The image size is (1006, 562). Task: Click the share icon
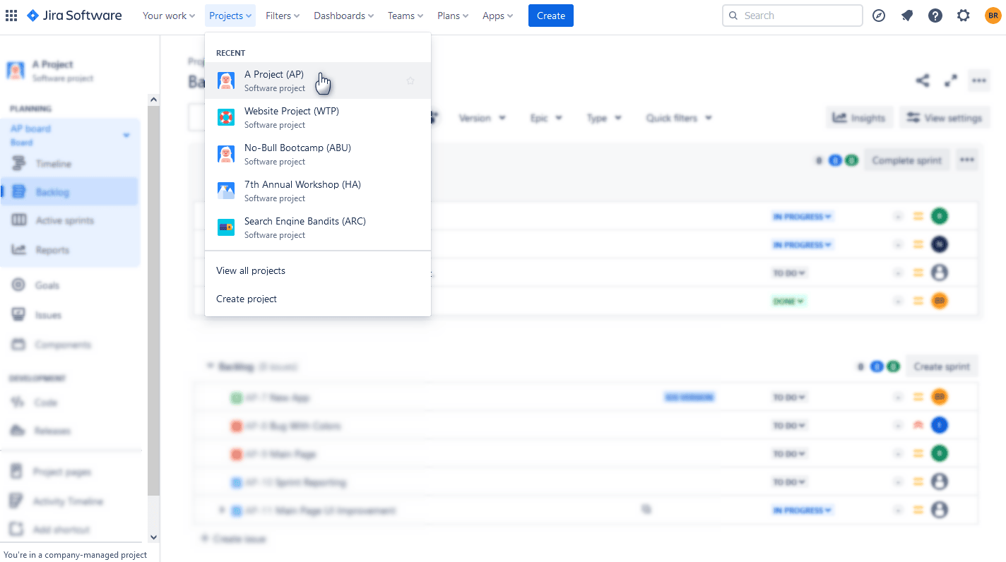pos(923,80)
